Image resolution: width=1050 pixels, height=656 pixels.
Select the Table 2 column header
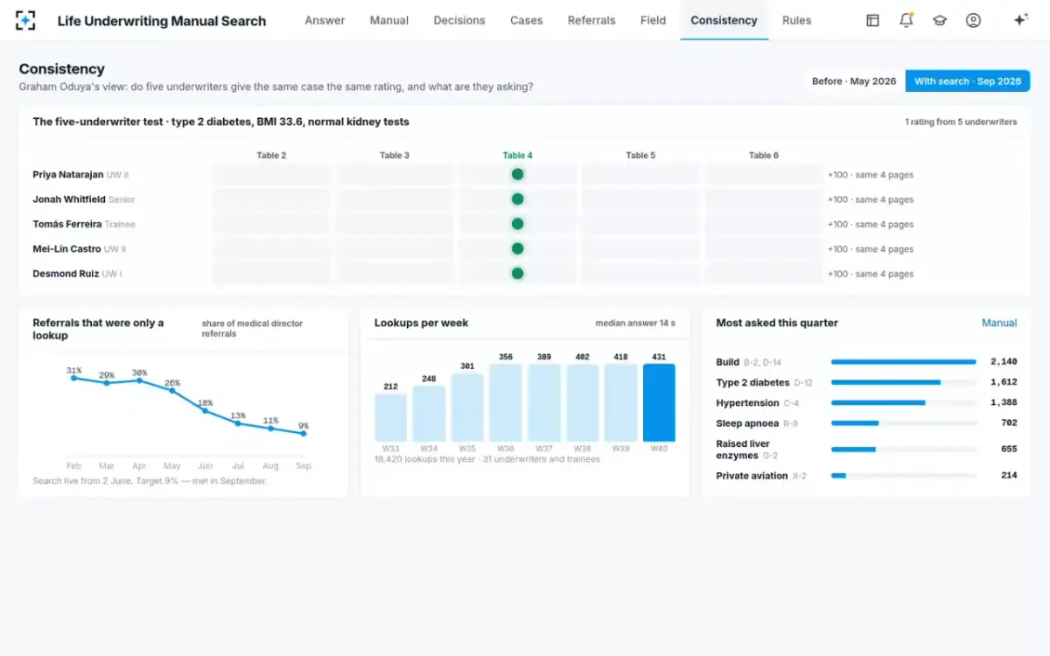[x=271, y=156]
